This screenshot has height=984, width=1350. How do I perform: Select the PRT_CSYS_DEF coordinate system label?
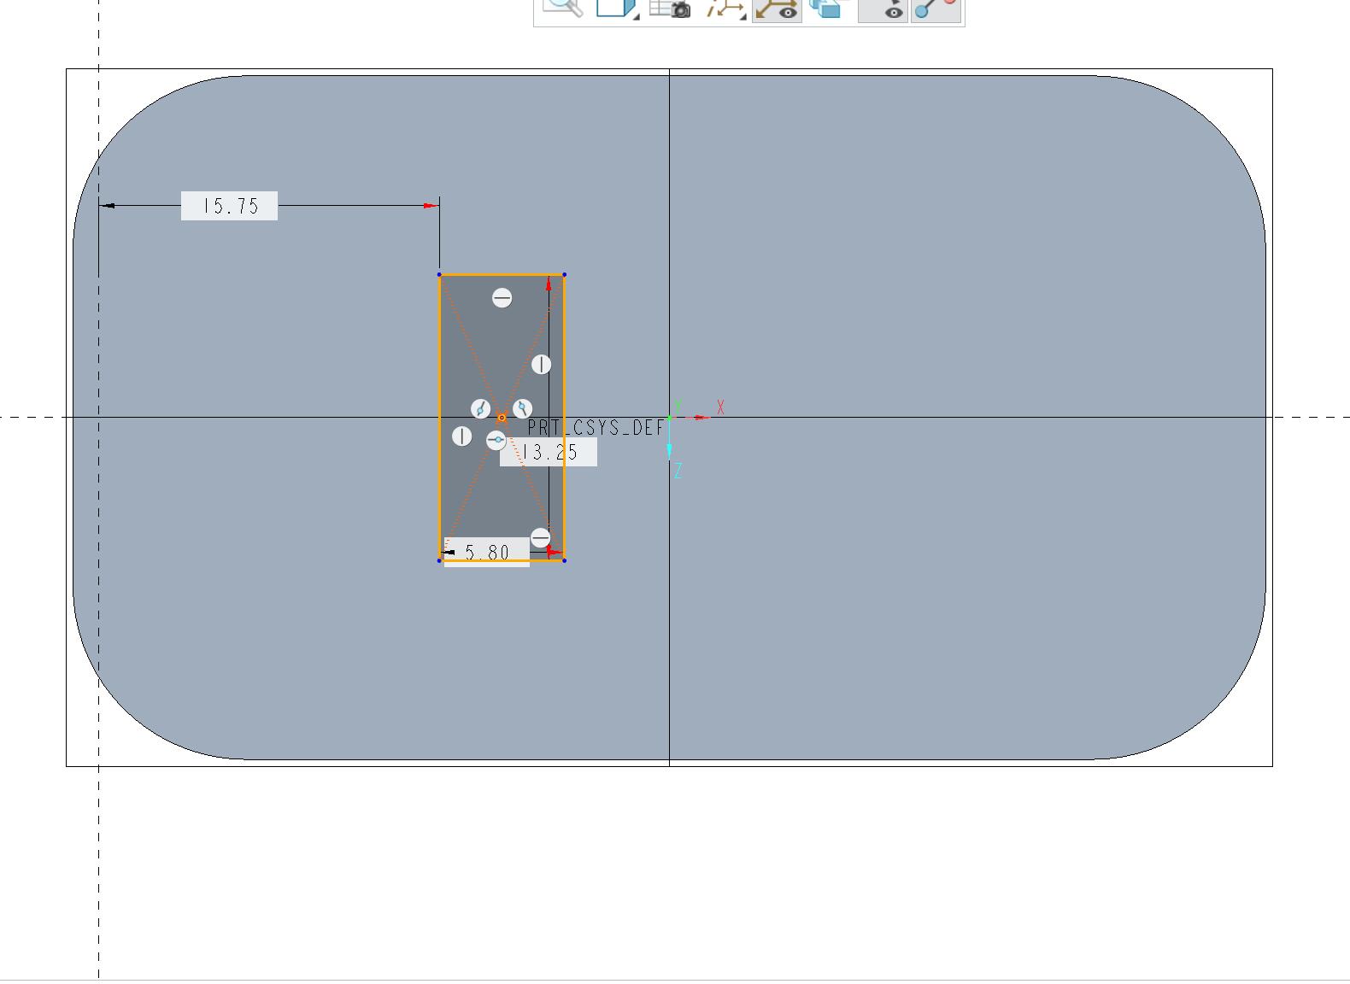596,428
